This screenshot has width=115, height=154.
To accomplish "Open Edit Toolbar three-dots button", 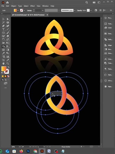I will pyautogui.click(x=6, y=88).
